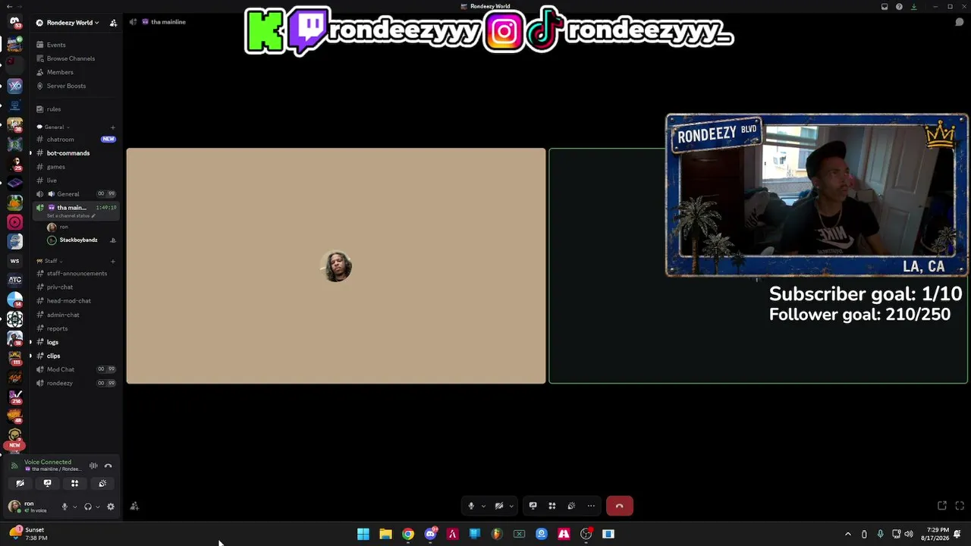The width and height of the screenshot is (971, 546).
Task: Open admin-chat channel
Action: pyautogui.click(x=74, y=315)
